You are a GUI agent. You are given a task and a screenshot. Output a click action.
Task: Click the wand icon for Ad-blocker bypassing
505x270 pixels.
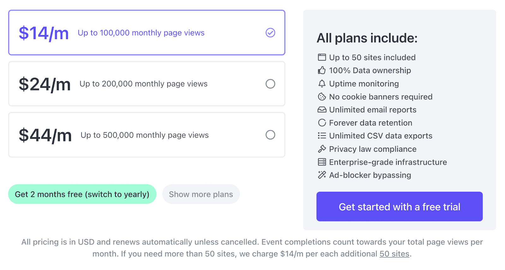pyautogui.click(x=322, y=175)
